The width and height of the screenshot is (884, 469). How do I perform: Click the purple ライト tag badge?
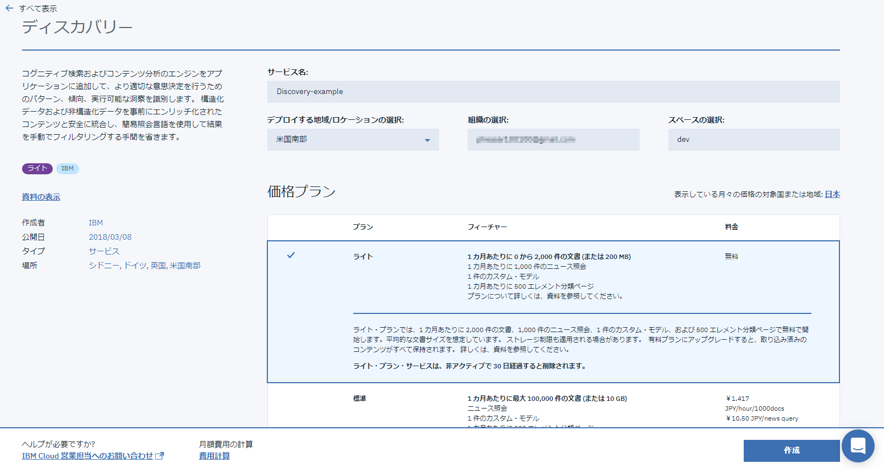pyautogui.click(x=37, y=169)
